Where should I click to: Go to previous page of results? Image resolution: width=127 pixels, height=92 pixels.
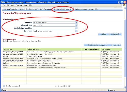[x=58, y=86]
